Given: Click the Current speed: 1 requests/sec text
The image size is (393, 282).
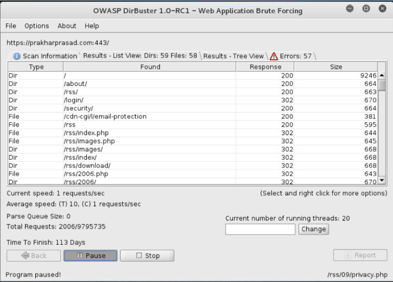Looking at the screenshot, I should pyautogui.click(x=55, y=193).
